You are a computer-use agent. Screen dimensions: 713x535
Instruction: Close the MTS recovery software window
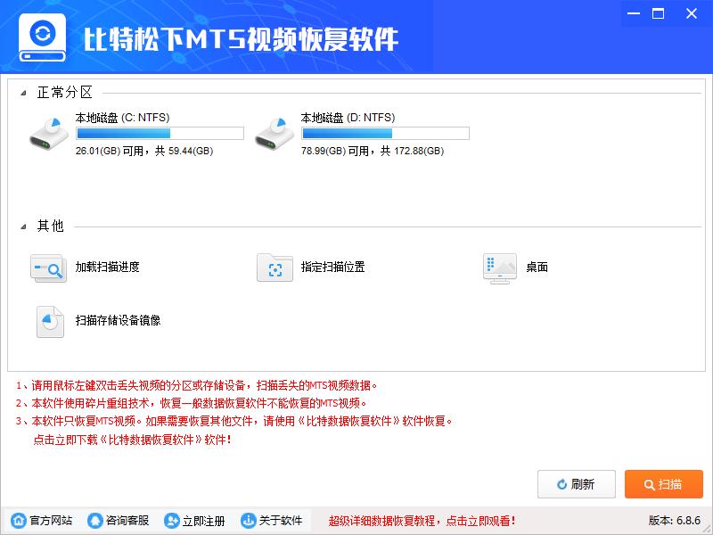692,13
